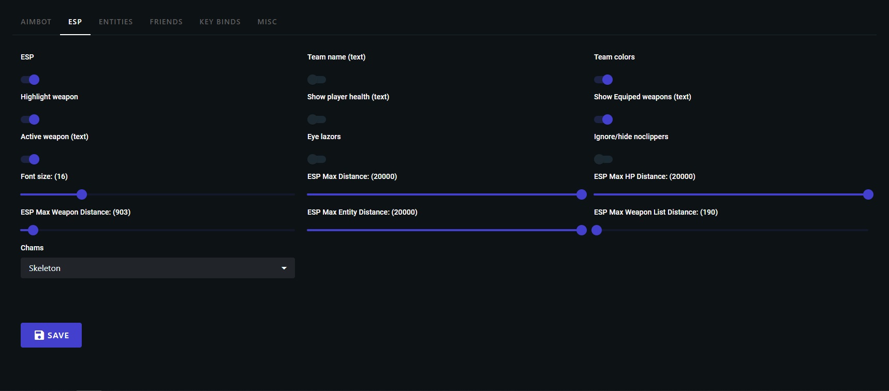Enable the Eye lazors toggle
Image resolution: width=889 pixels, height=391 pixels.
point(317,159)
